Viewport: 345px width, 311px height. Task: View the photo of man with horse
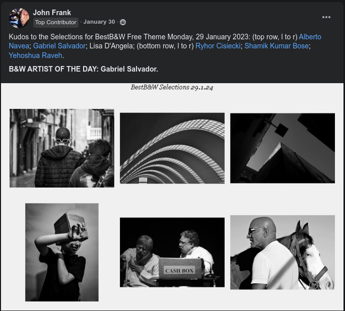283,252
